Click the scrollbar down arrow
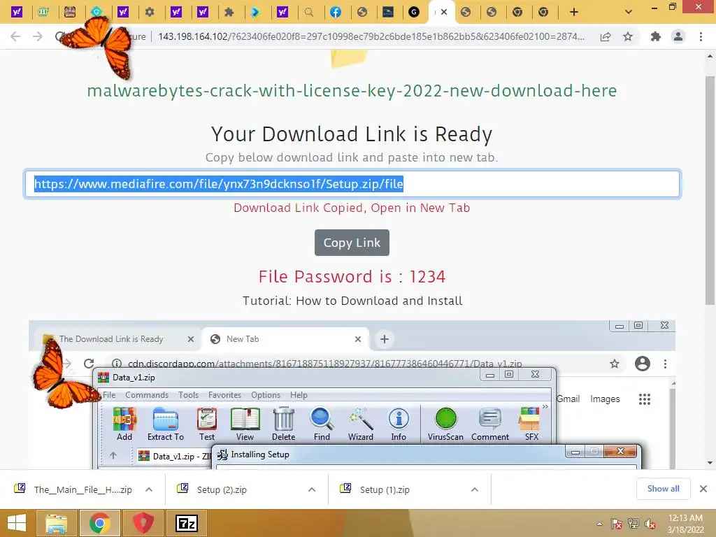716x537 pixels. [710, 463]
